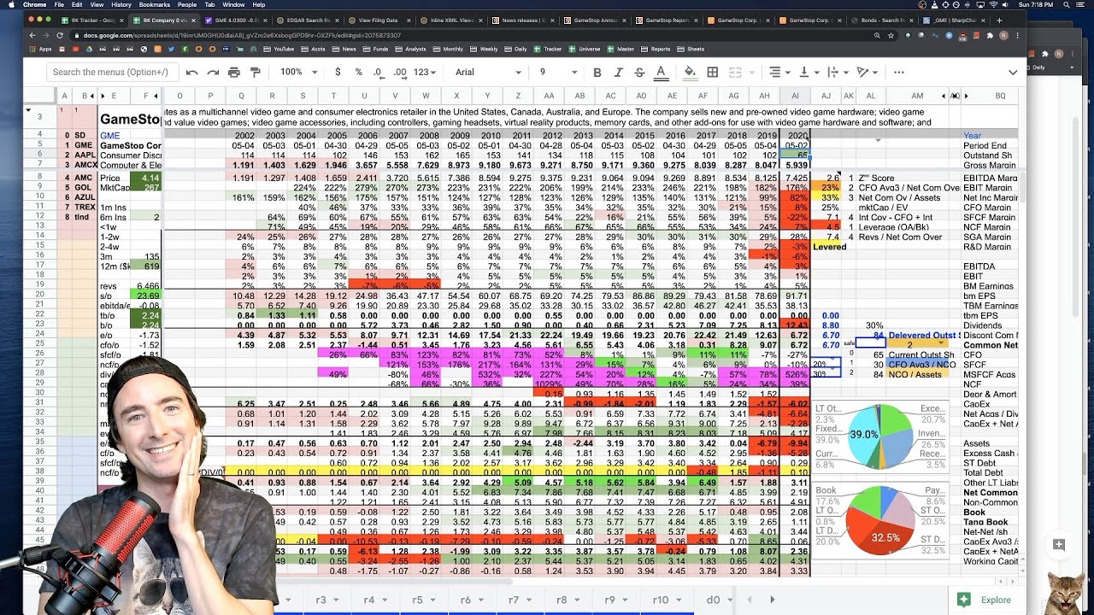
Task: Format cell as currency
Action: (338, 73)
